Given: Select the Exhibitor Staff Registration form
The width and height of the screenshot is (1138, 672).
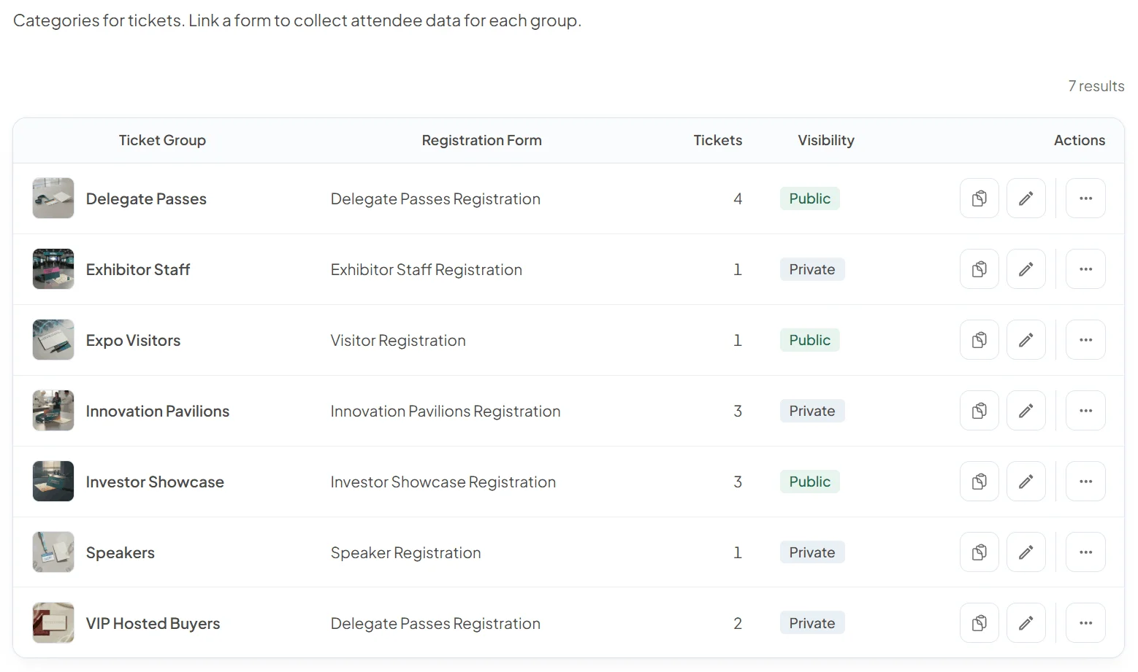Looking at the screenshot, I should point(427,270).
